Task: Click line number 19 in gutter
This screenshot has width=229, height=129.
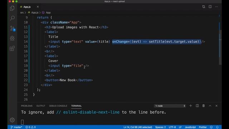Action: click(26, 66)
